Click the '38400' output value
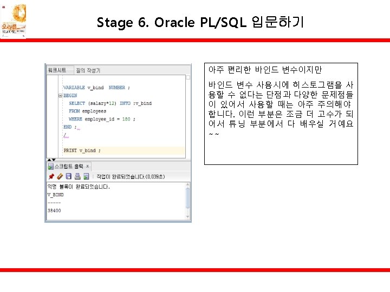Viewport: 390px width, 292px height. pos(54,210)
